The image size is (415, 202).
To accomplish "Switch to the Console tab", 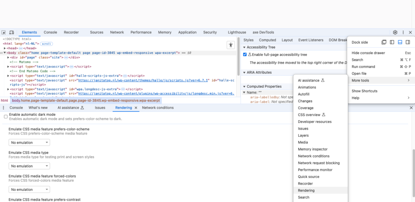I will (x=50, y=32).
